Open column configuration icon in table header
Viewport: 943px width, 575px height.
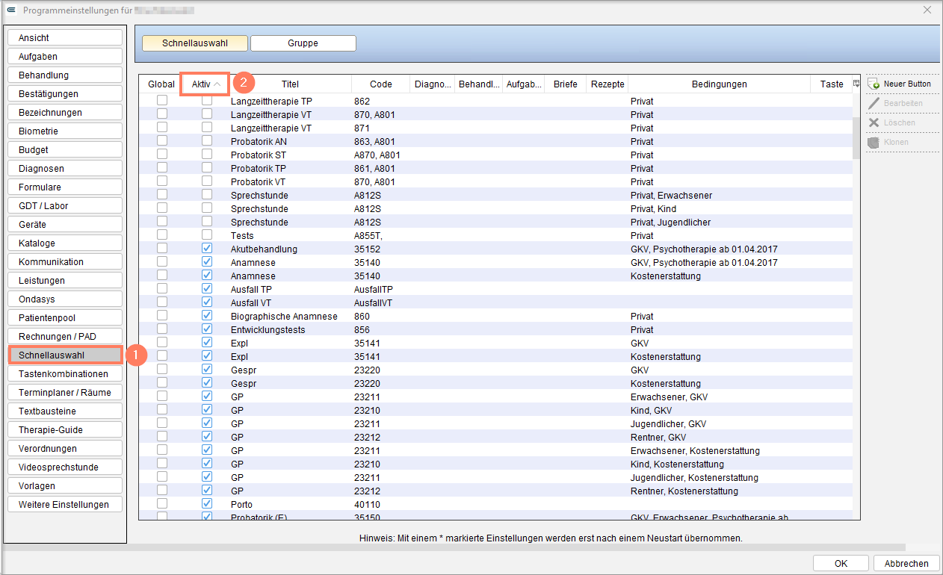(x=856, y=84)
